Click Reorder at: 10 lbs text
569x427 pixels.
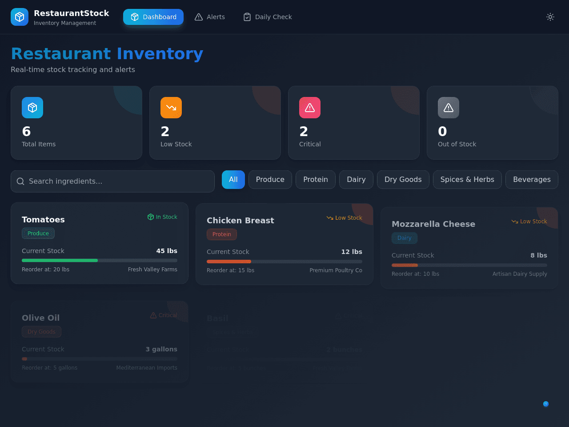tap(415, 274)
